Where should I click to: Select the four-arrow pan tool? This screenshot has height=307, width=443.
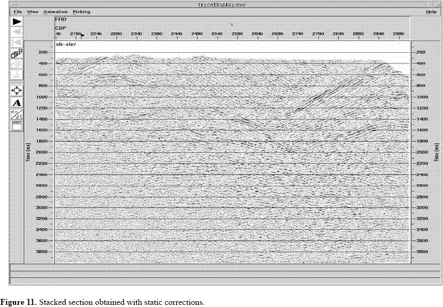[x=17, y=90]
